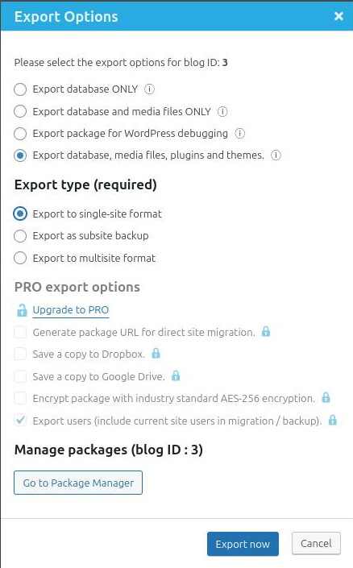This screenshot has height=568, width=353.
Task: Click lock icon beside Google Drive option
Action: (176, 375)
